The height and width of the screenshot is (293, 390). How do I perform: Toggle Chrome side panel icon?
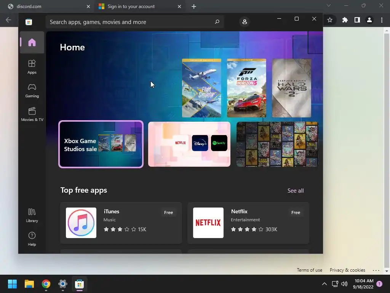pos(357,20)
